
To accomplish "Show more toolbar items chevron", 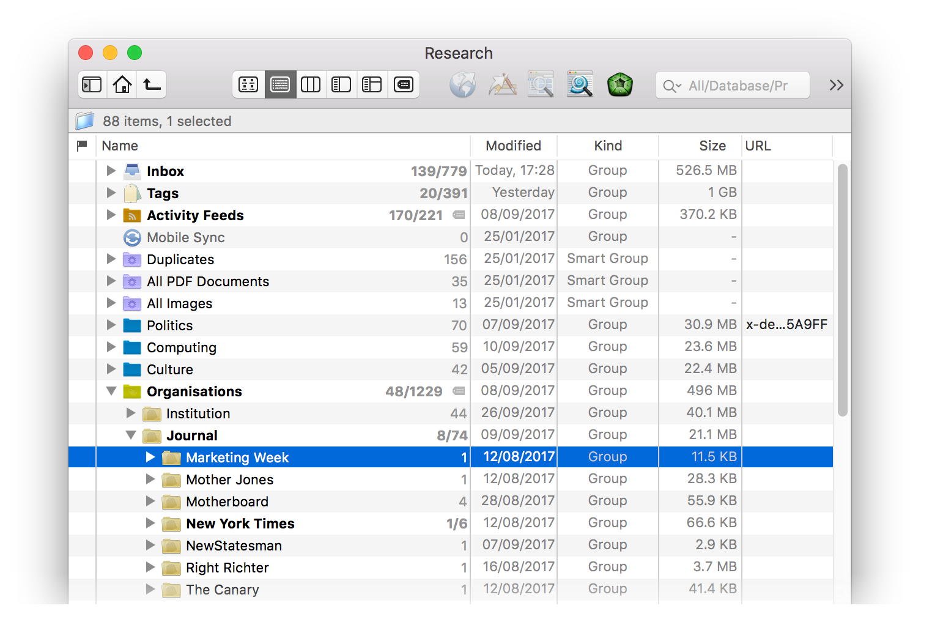I will click(836, 85).
